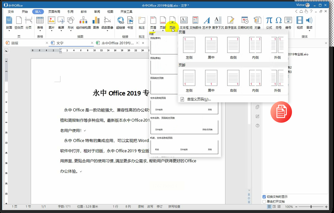Insert 艺术字 word art
334x213 pixels.
207,21
